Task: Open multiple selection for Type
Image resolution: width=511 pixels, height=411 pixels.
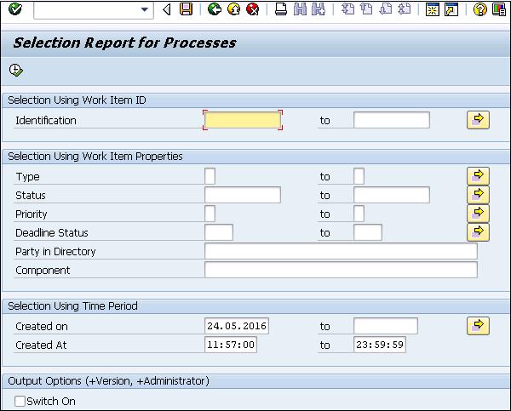Action: 478,176
